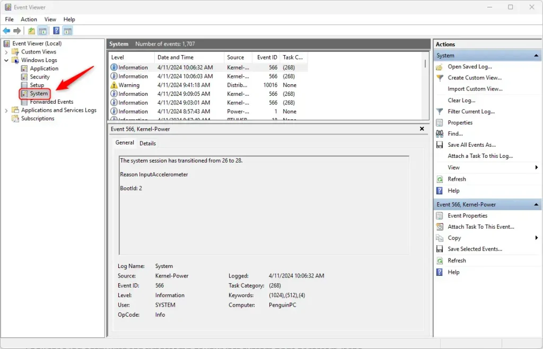Click the Open Saved Log folder icon

440,67
